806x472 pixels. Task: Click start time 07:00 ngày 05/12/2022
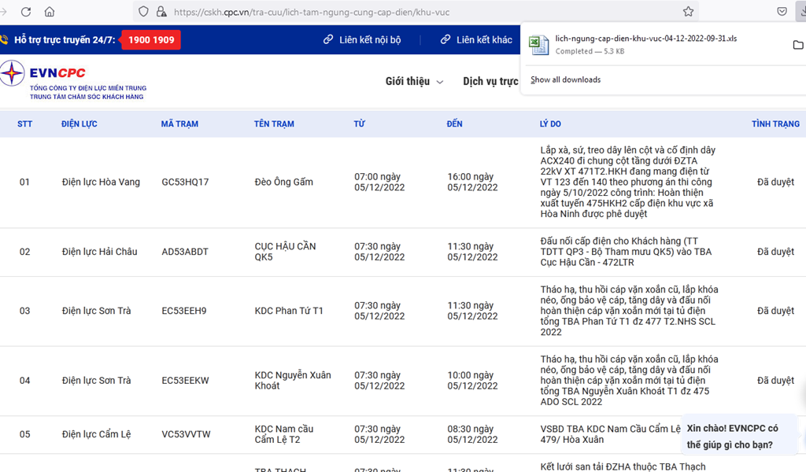[x=379, y=182]
